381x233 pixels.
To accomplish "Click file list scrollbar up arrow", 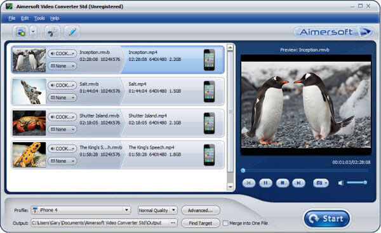I will pyautogui.click(x=230, y=48).
